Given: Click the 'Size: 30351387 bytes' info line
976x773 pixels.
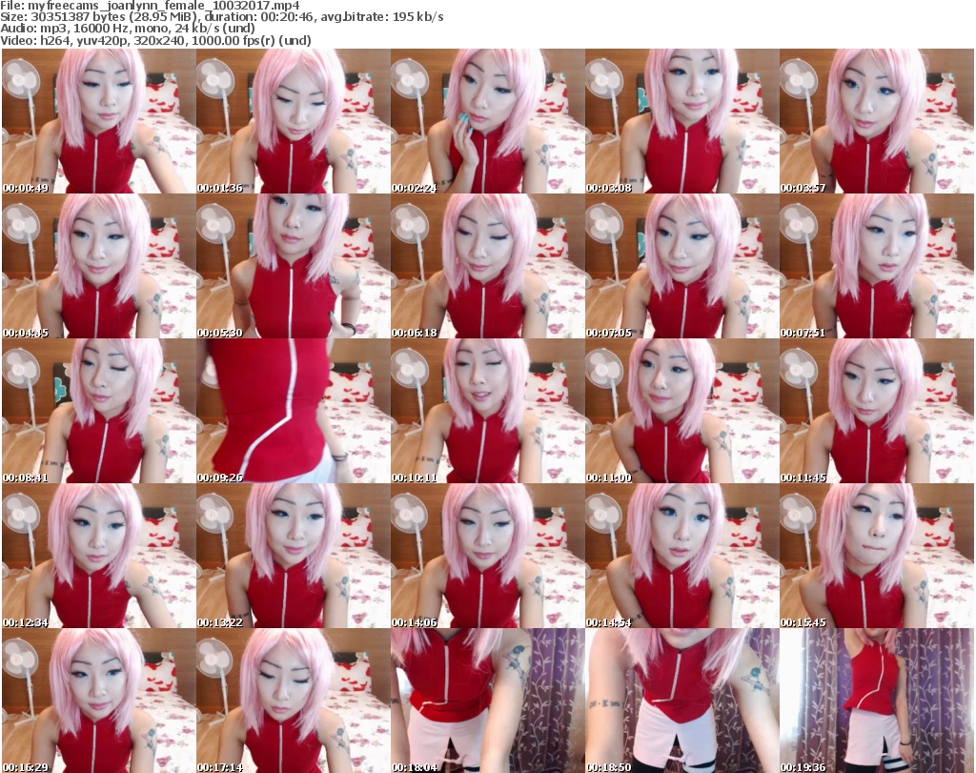Looking at the screenshot, I should click(221, 17).
